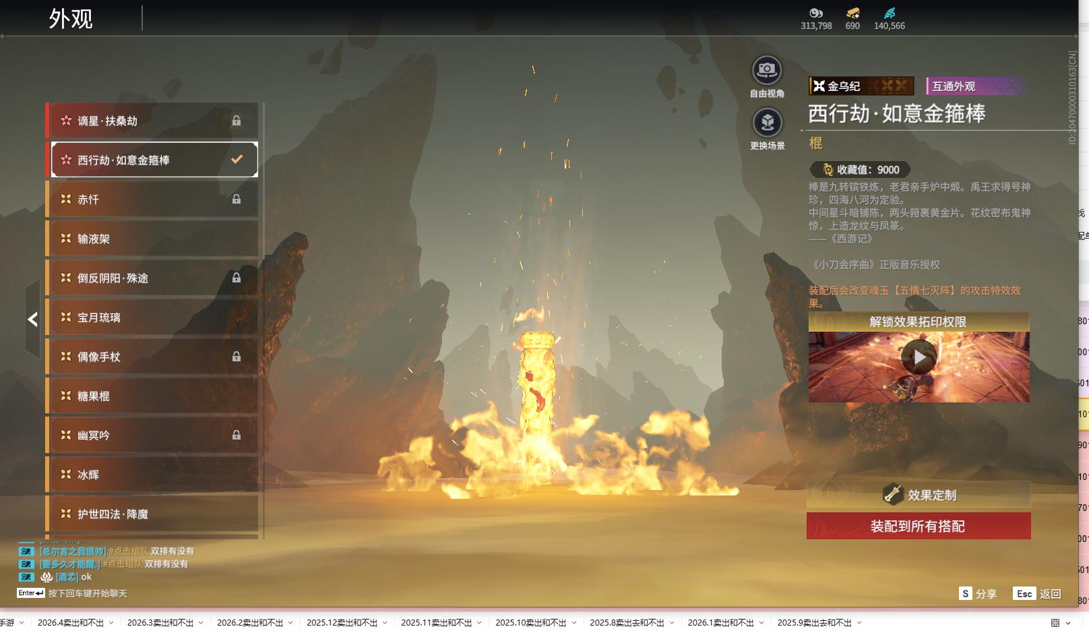
Task: Click the lock icon on 幽冥吟
Action: click(x=237, y=435)
